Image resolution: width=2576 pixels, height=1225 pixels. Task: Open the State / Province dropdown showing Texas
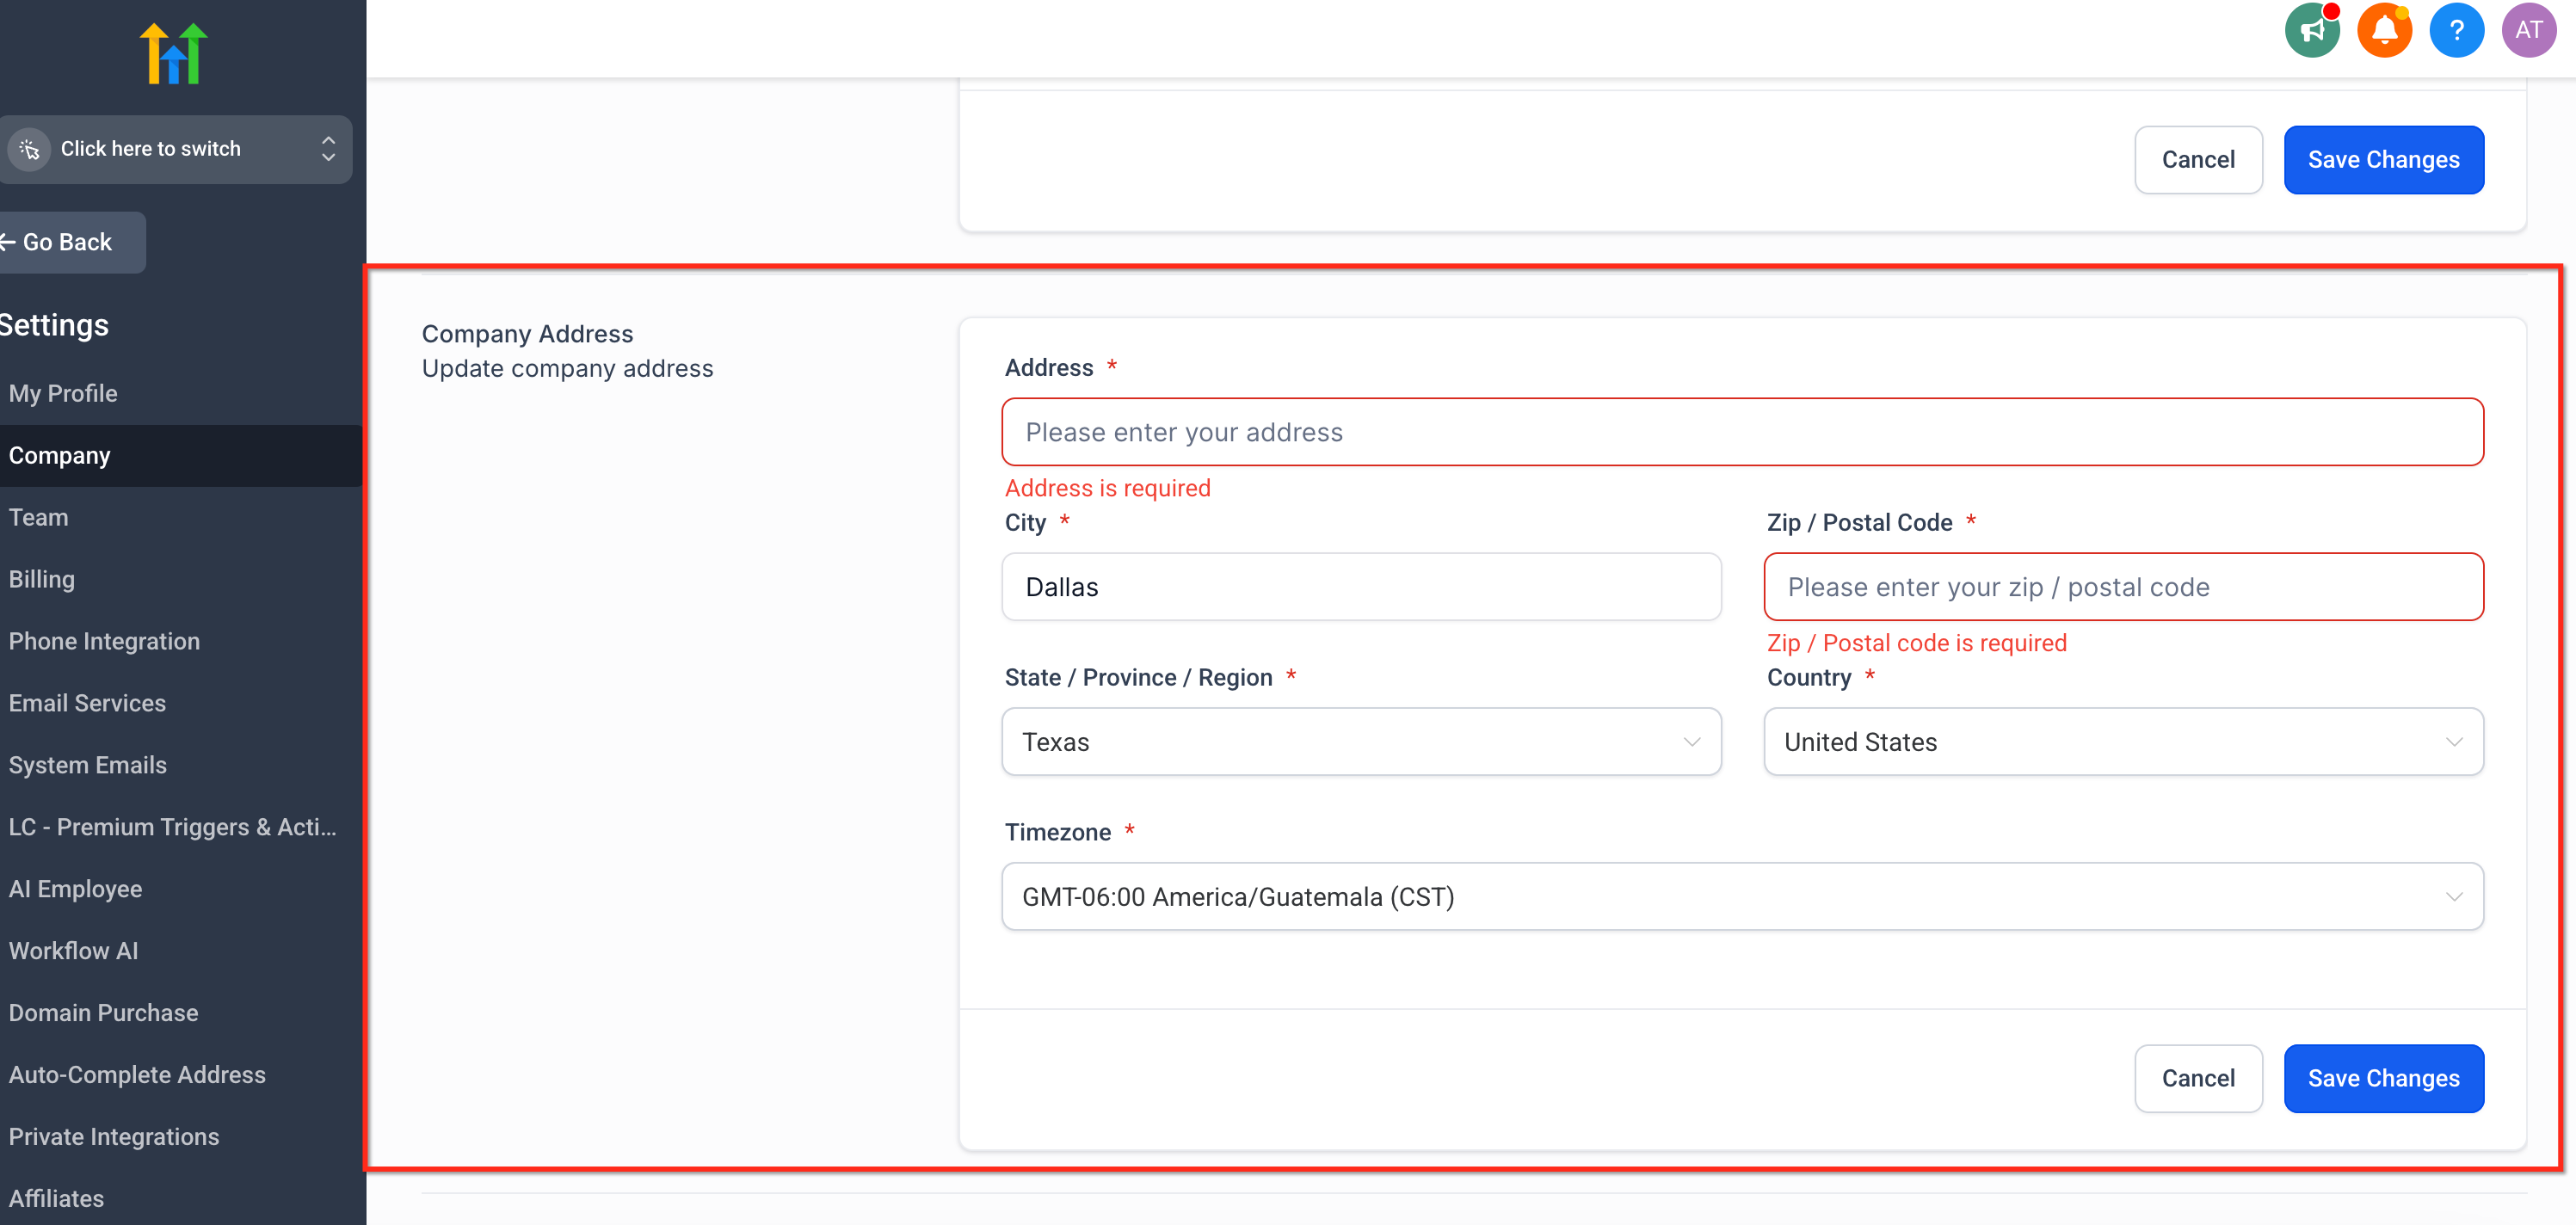point(1360,742)
